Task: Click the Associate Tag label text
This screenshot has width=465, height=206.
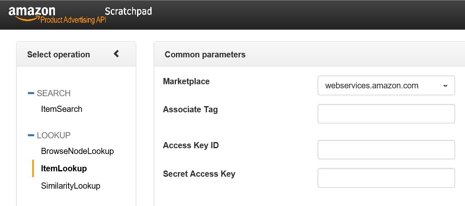Action: [190, 109]
